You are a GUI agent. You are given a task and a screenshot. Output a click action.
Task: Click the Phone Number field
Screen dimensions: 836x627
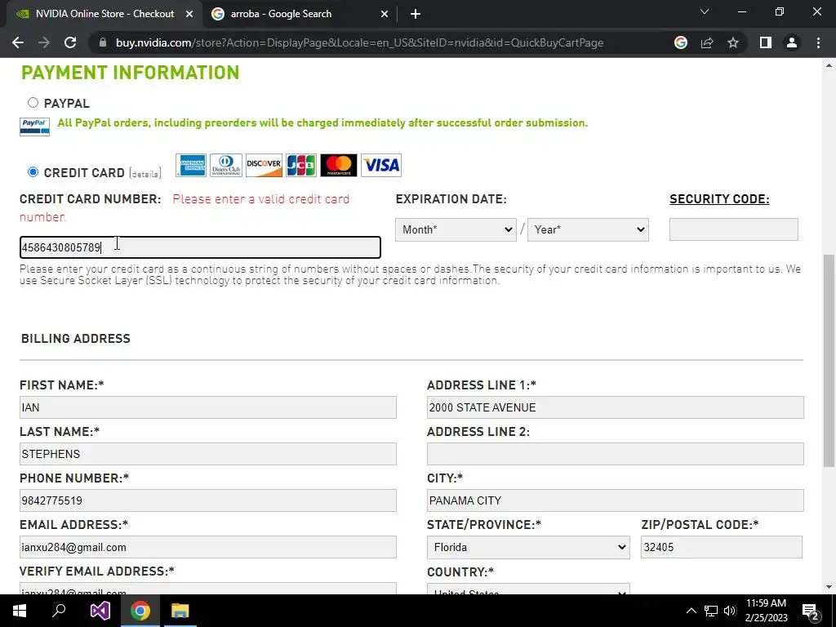[208, 500]
